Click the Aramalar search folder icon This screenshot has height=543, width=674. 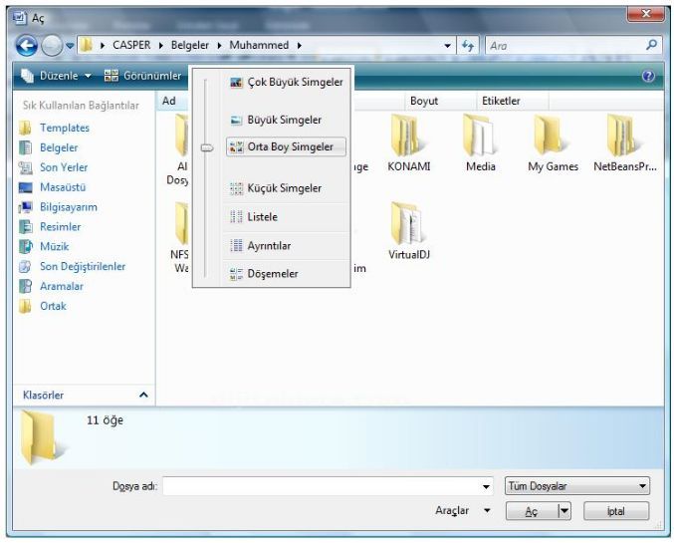[x=25, y=286]
